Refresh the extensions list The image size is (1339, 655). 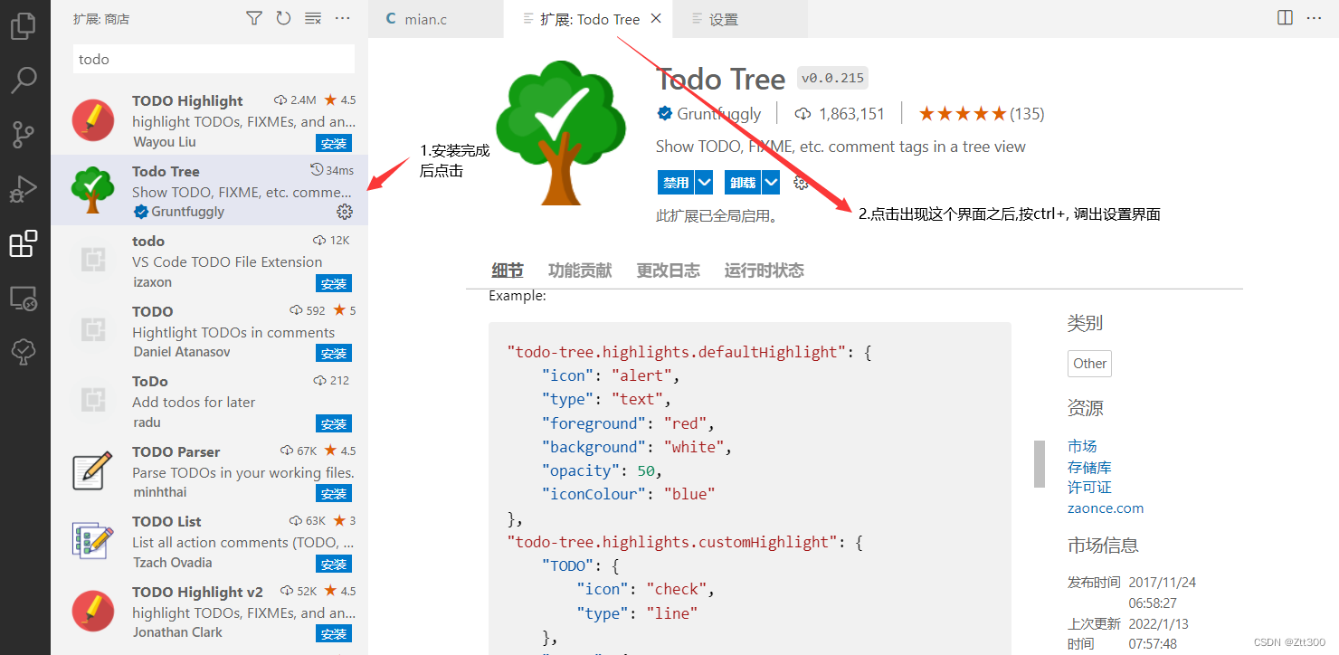click(283, 18)
